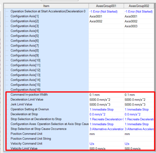Screen dimensions: 156x153
Task: Change AxesGroup001 Velocity Command Unit U/s
Action: point(106,144)
